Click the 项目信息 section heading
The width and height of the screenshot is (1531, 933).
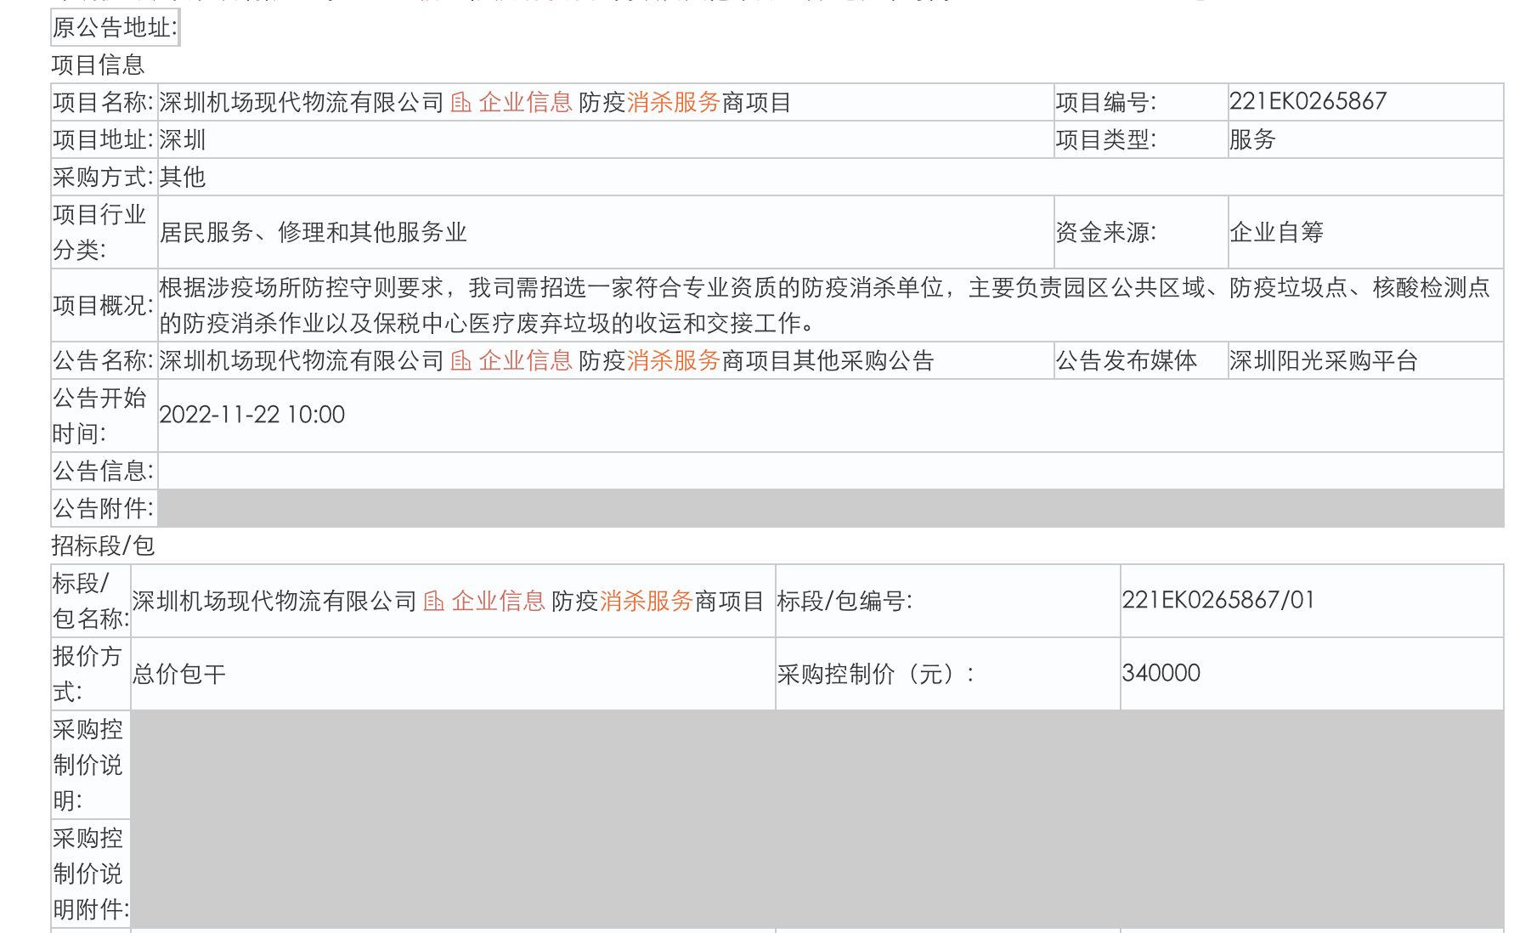[x=98, y=65]
